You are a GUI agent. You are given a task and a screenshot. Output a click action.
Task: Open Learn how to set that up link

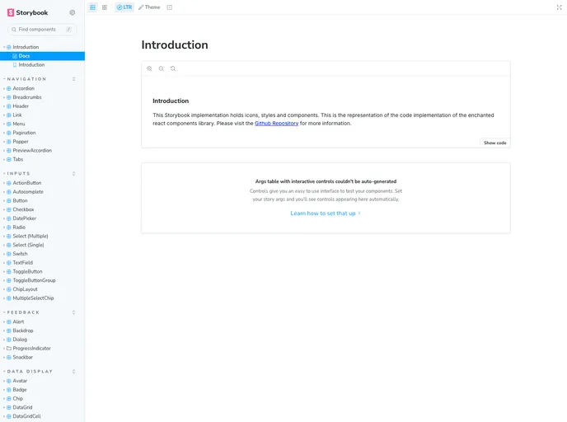(326, 213)
